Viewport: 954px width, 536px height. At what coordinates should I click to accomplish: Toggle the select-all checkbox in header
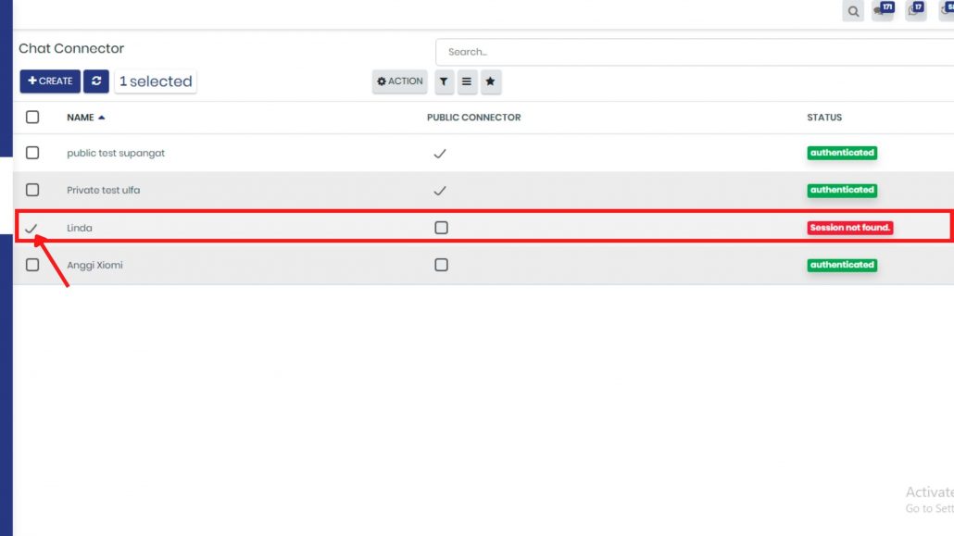click(32, 117)
